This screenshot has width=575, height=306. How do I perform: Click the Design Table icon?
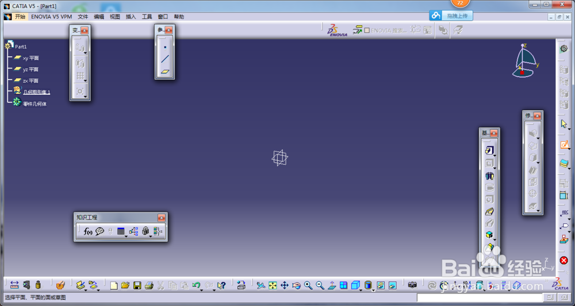coord(121,231)
